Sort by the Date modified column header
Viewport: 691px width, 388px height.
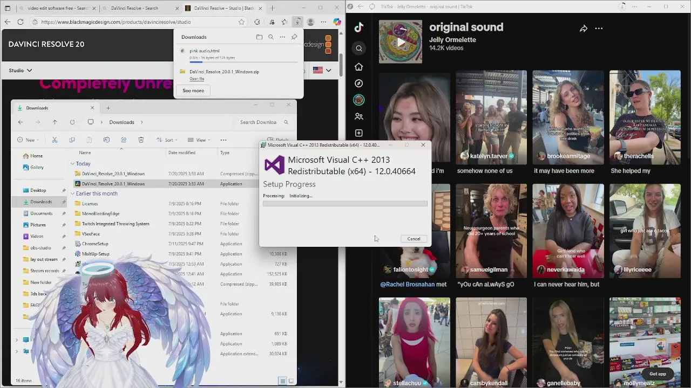pos(182,153)
